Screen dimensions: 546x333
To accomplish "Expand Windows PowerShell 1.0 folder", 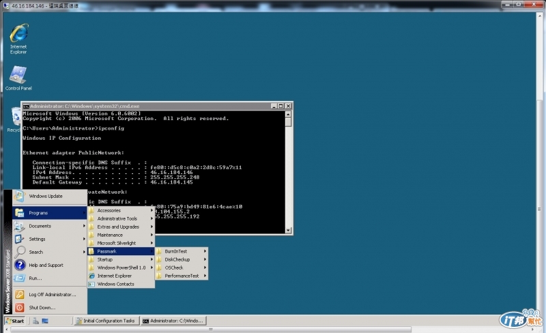I will (x=121, y=267).
